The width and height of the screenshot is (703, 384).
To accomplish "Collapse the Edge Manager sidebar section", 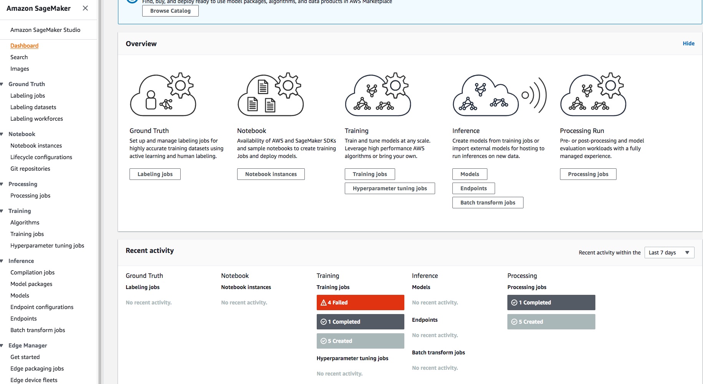I will click(2, 346).
